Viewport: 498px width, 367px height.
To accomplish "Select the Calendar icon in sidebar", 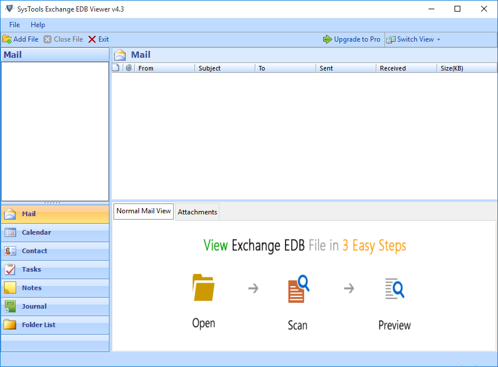I will pyautogui.click(x=10, y=232).
